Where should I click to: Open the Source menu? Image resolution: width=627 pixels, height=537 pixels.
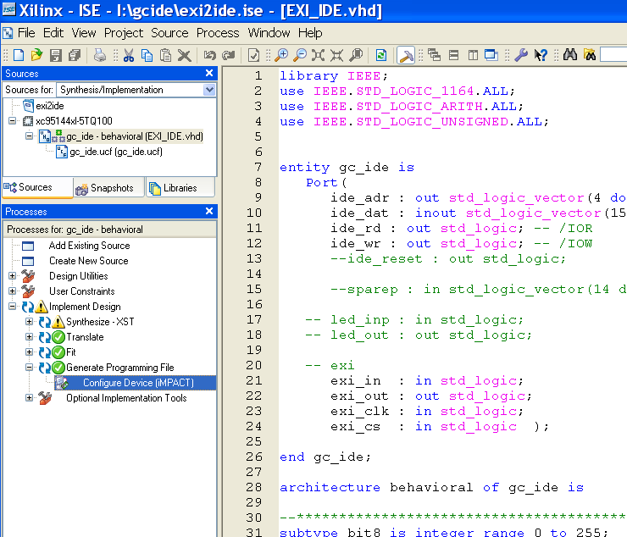click(x=169, y=33)
